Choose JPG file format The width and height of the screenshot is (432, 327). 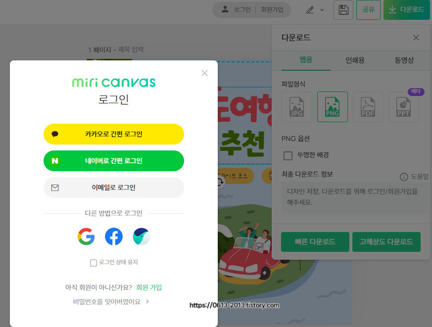297,107
